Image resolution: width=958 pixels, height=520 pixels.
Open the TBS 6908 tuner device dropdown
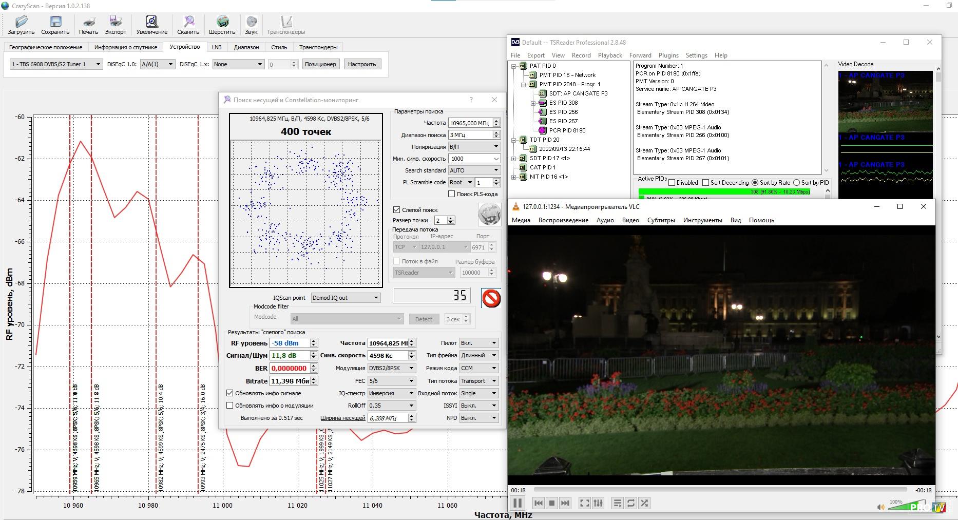(x=56, y=64)
